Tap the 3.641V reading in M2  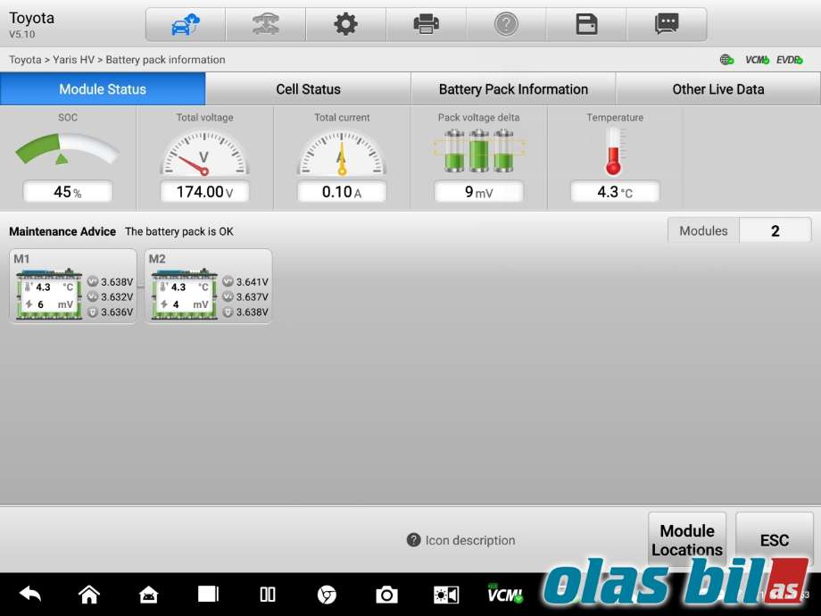pos(252,282)
